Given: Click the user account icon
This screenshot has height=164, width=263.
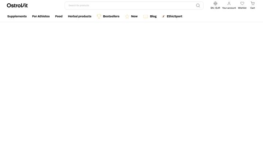Looking at the screenshot, I should pos(229,3).
